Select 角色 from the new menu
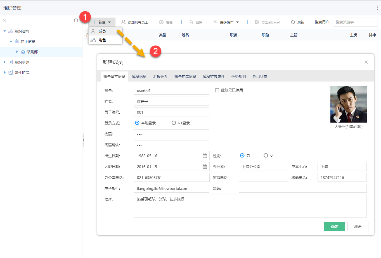 [105, 40]
